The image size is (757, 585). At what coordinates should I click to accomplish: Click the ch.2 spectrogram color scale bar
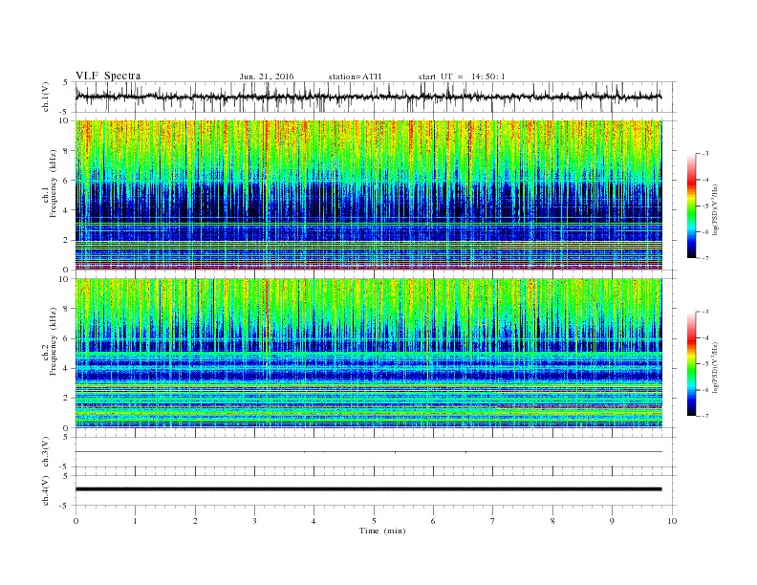692,363
